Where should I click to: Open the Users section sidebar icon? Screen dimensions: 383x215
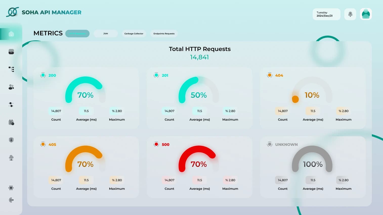(x=11, y=87)
